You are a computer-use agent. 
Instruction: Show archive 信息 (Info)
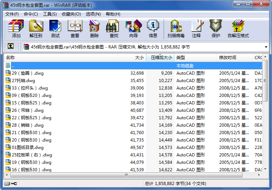tap(153, 29)
